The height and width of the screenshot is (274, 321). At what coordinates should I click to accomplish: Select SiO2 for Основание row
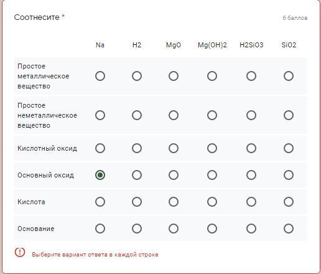tap(289, 229)
